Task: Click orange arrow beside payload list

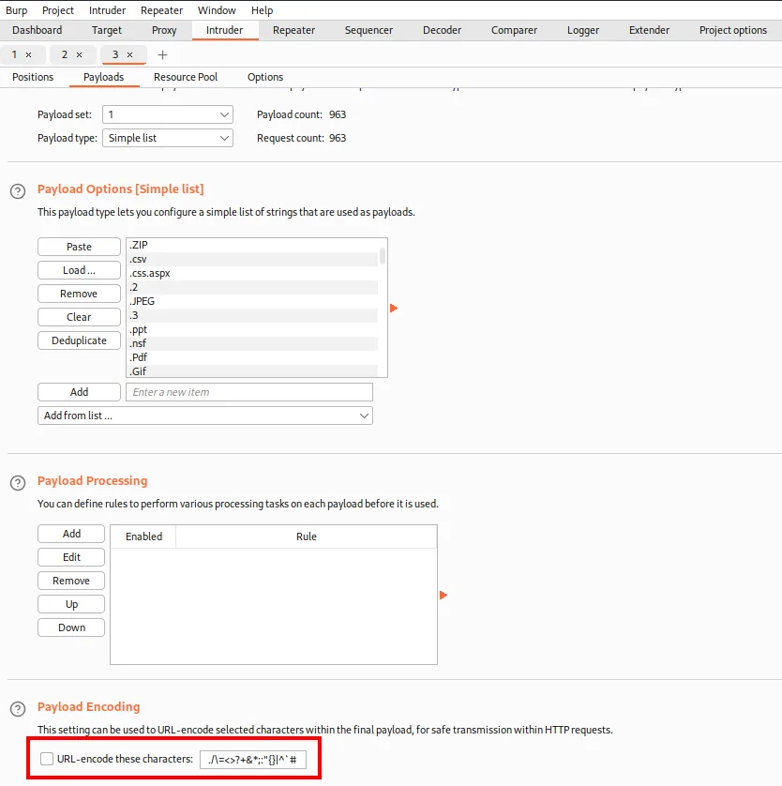Action: click(394, 308)
